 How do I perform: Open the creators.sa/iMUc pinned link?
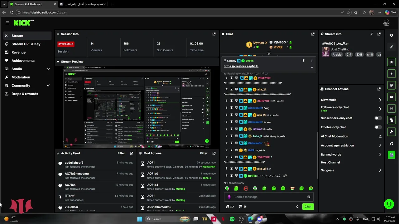(241, 66)
